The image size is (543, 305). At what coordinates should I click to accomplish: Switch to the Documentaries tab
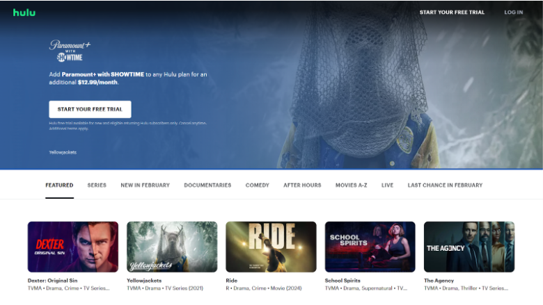pos(207,185)
